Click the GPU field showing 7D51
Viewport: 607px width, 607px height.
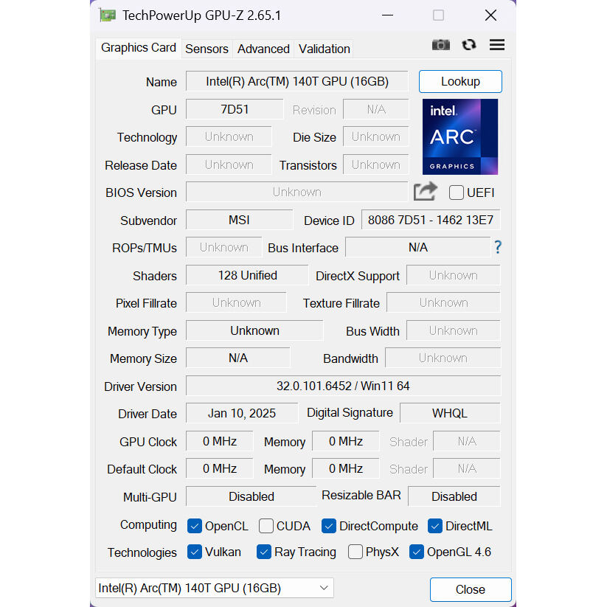tap(235, 109)
